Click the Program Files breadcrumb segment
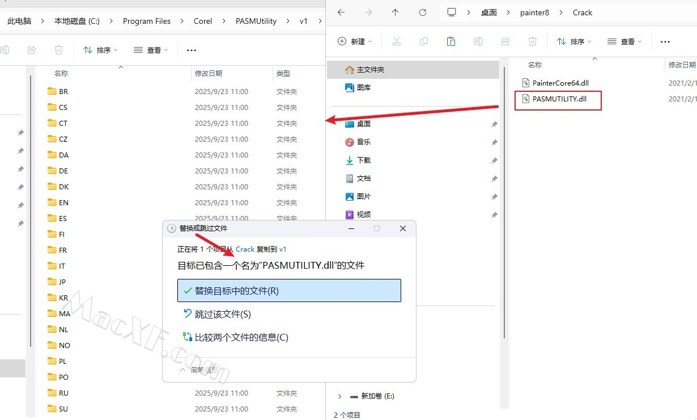Viewport: 697px width, 420px height. [147, 21]
